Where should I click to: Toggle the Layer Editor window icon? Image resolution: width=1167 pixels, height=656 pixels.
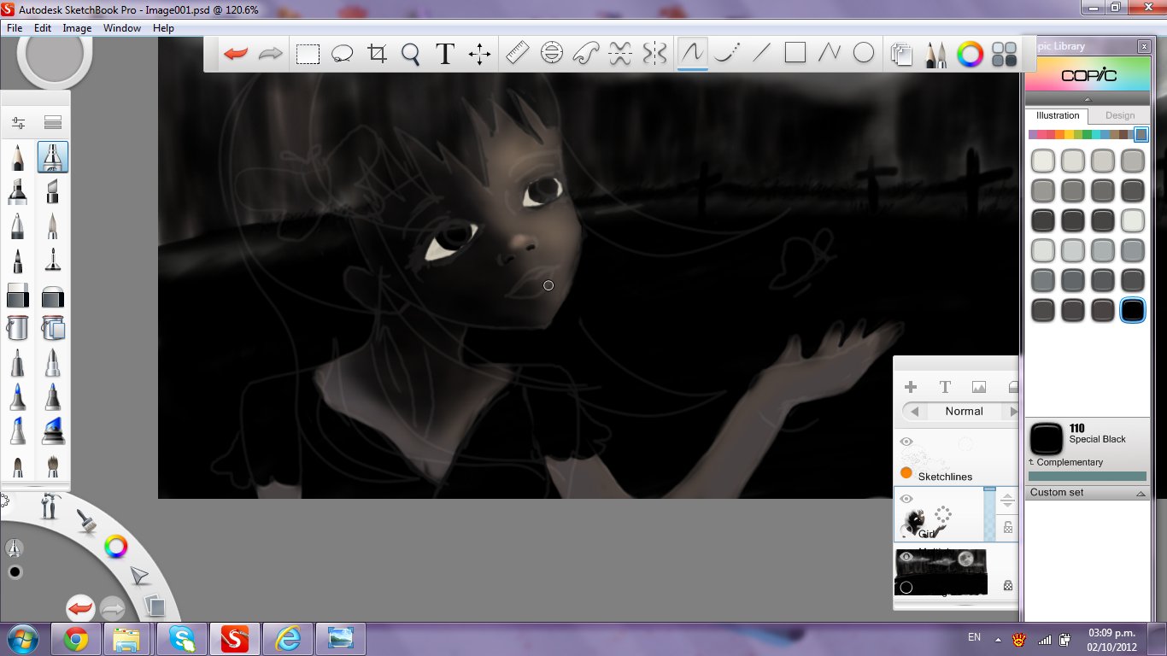pyautogui.click(x=900, y=55)
